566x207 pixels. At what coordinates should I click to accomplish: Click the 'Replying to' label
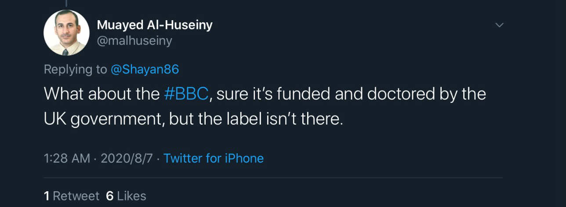(x=75, y=69)
